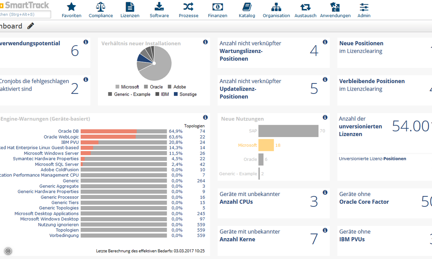Screen dimensions: 432x259
Task: Click the Oracle bar in Neue Nutzungen
Action: tap(261, 159)
